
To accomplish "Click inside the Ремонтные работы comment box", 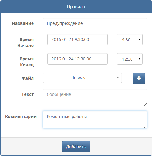I will click(95, 120).
